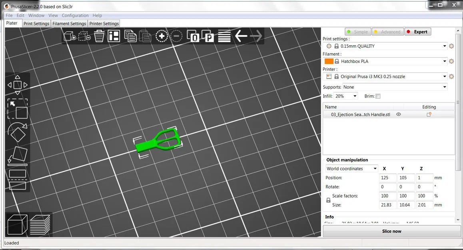463x250 pixels.
Task: Click the Size Y field showing 10.64
Action: click(x=406, y=205)
